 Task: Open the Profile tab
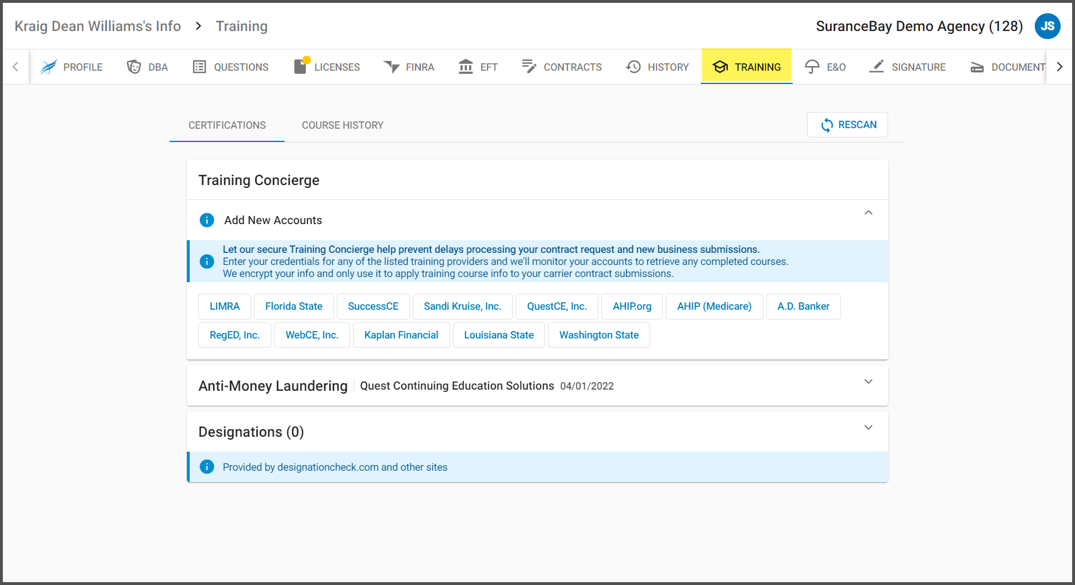point(72,67)
